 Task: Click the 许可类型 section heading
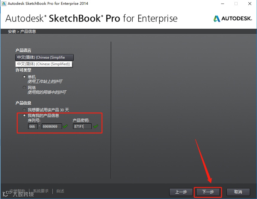pyautogui.click(x=23, y=70)
